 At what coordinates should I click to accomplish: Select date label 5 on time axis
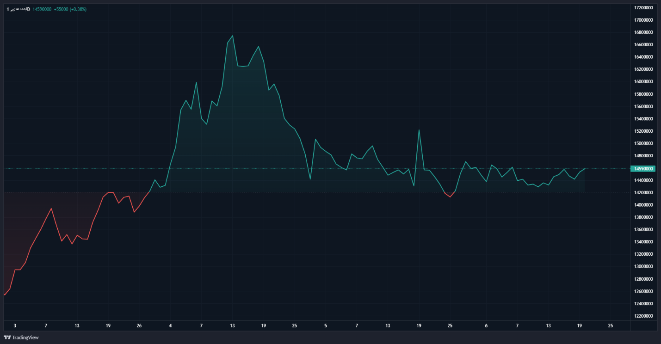pyautogui.click(x=326, y=326)
